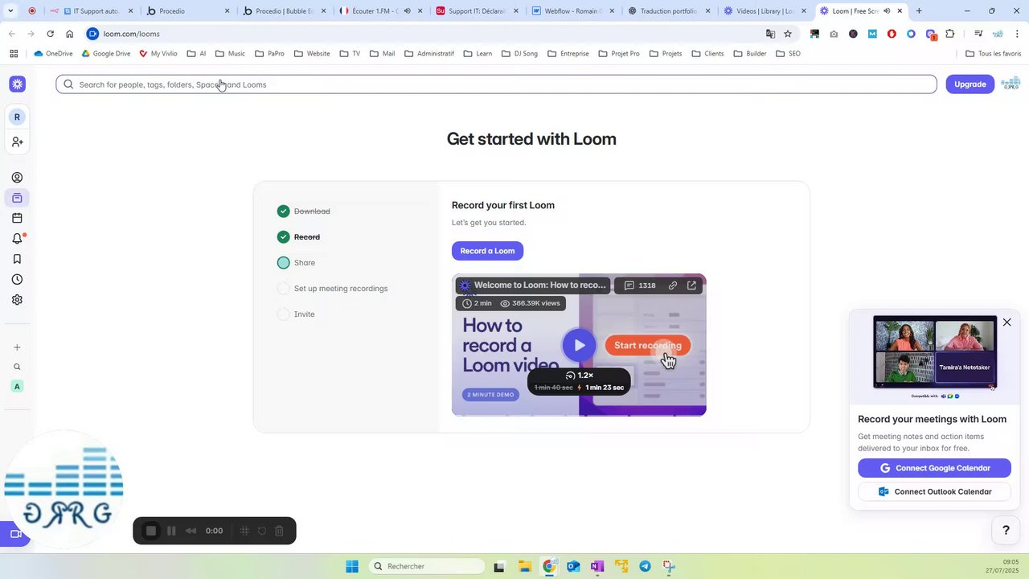Viewport: 1029px width, 579px height.
Task: Stop the recording with the stop square
Action: click(150, 531)
